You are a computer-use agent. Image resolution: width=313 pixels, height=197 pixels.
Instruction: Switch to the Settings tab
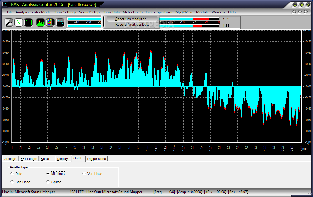click(x=10, y=159)
